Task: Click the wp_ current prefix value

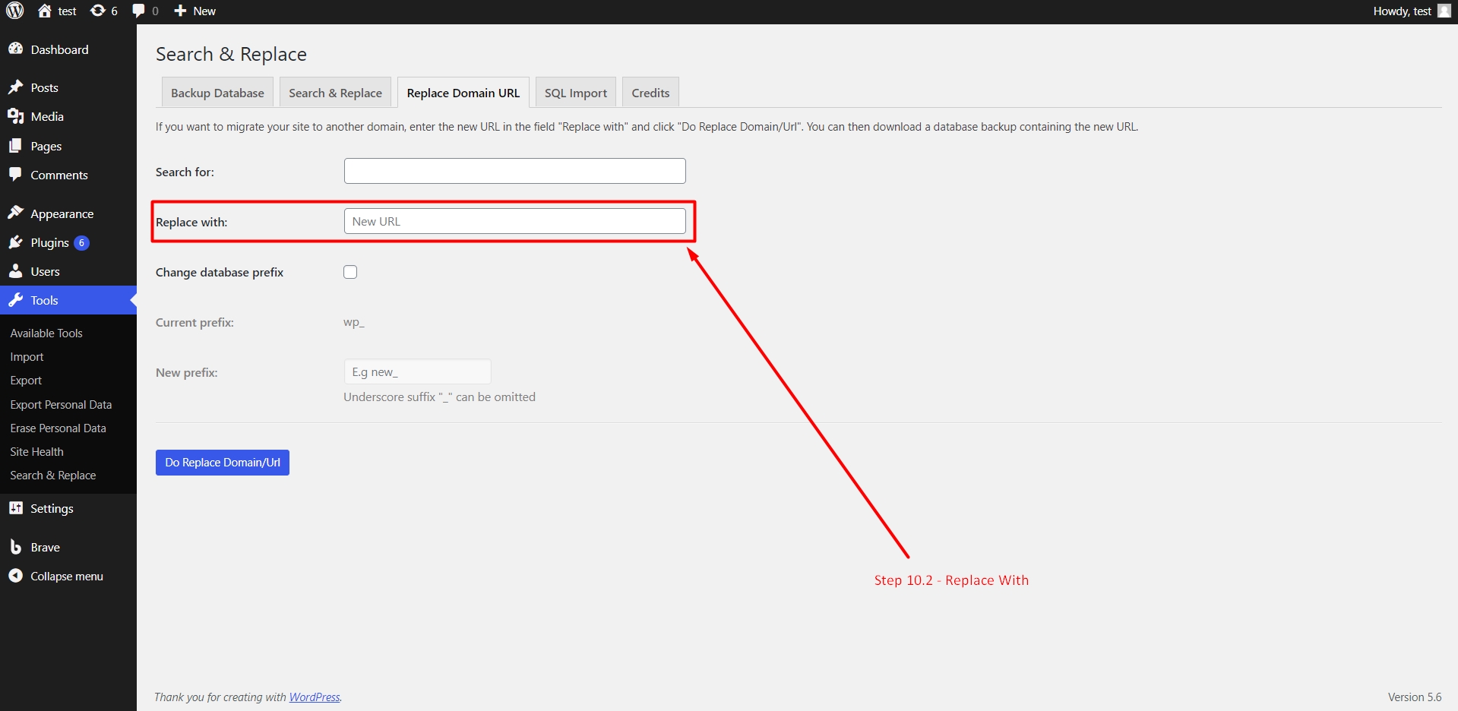Action: tap(353, 322)
